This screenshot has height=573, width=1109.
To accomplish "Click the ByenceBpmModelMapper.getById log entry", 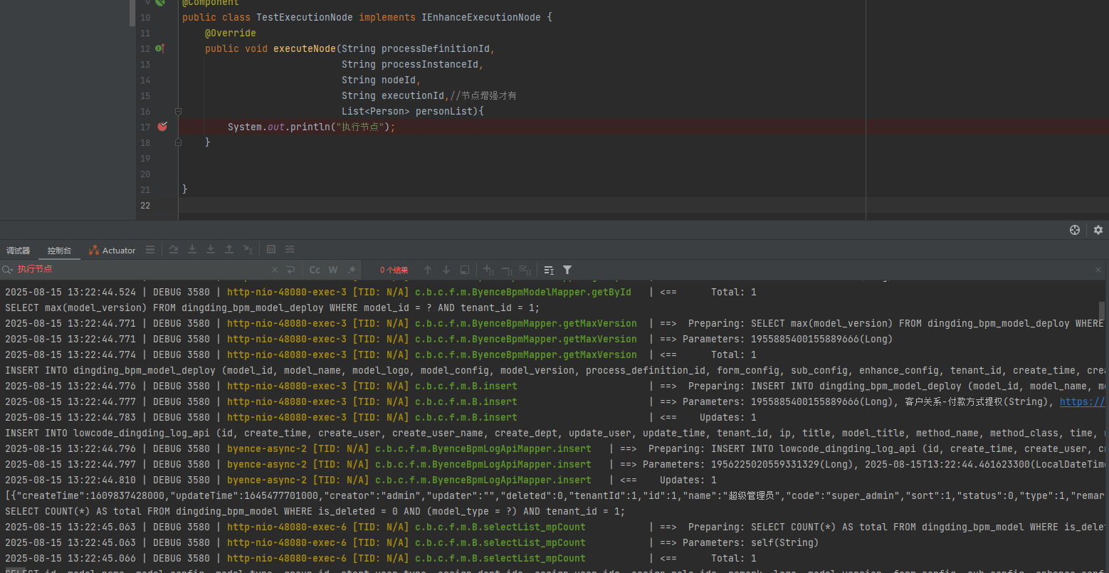I will pyautogui.click(x=381, y=292).
